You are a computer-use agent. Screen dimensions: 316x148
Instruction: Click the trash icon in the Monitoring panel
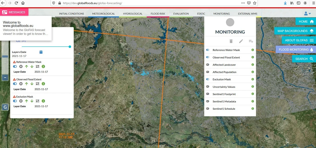231,41
